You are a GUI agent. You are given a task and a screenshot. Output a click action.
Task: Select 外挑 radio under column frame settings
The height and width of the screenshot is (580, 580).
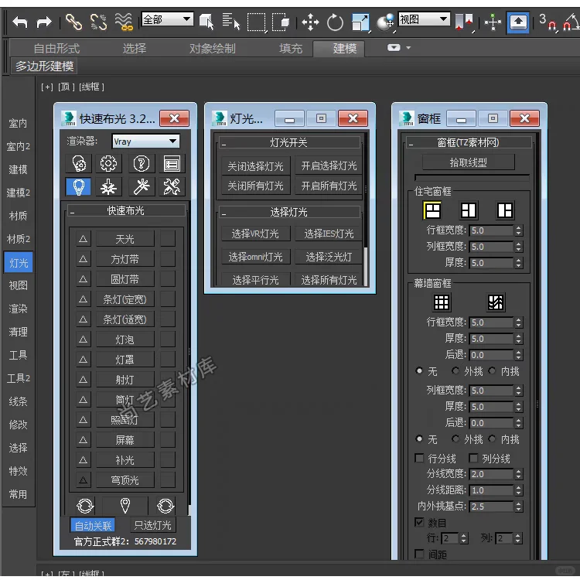point(455,438)
